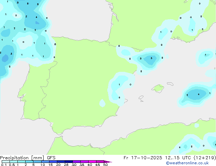The image size is (216, 166).
Task: Click the '50' legend scale label
Action: [x=105, y=165]
